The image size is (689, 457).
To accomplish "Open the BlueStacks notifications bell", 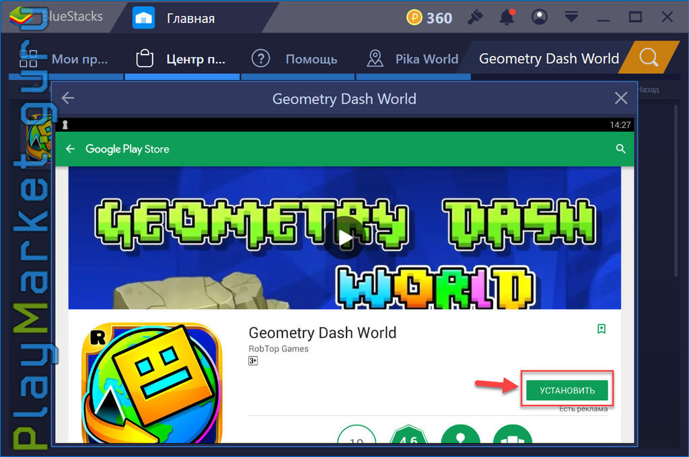I will [x=507, y=17].
